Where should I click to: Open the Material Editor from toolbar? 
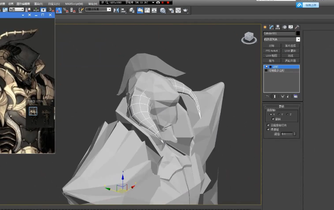(162, 10)
